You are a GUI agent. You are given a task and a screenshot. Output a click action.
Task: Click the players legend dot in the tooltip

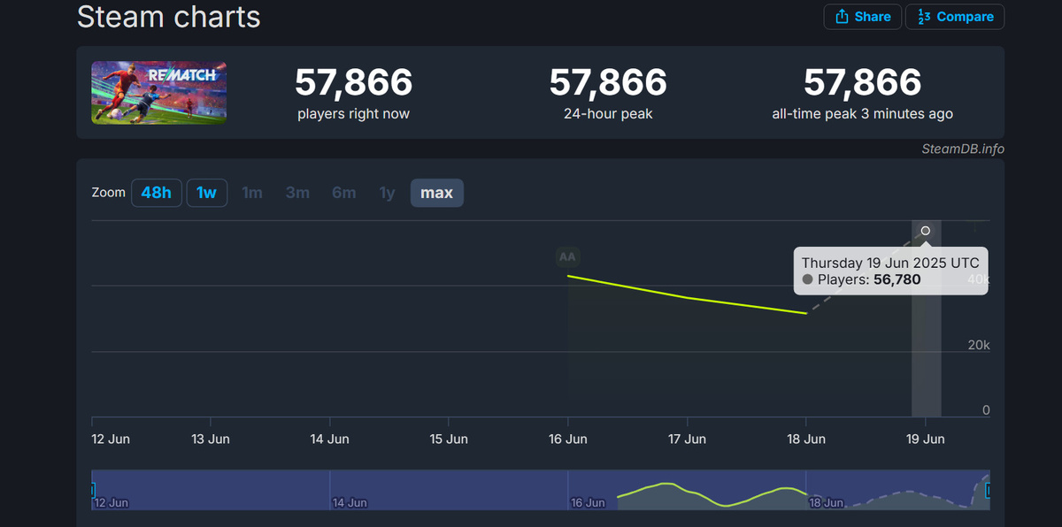click(x=806, y=279)
